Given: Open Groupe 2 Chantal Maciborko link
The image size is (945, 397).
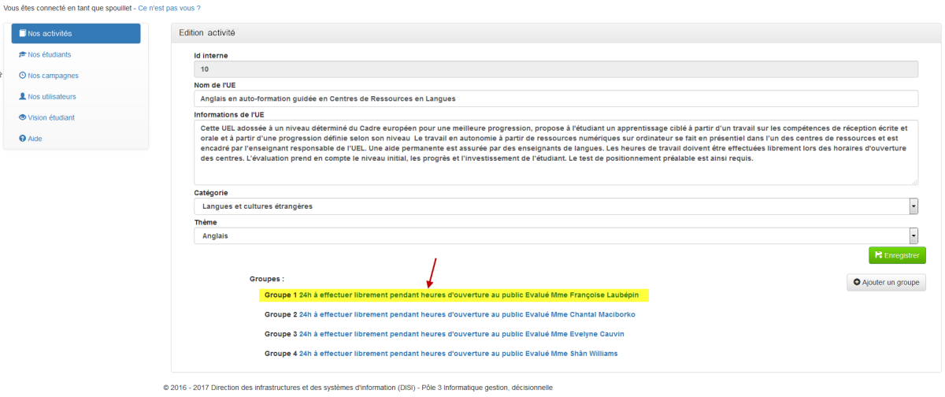Looking at the screenshot, I should pos(467,314).
